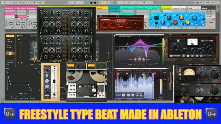Click the Sustain -18 dB value
Image resolution: width=221 pixels, height=124 pixels.
[26, 99]
